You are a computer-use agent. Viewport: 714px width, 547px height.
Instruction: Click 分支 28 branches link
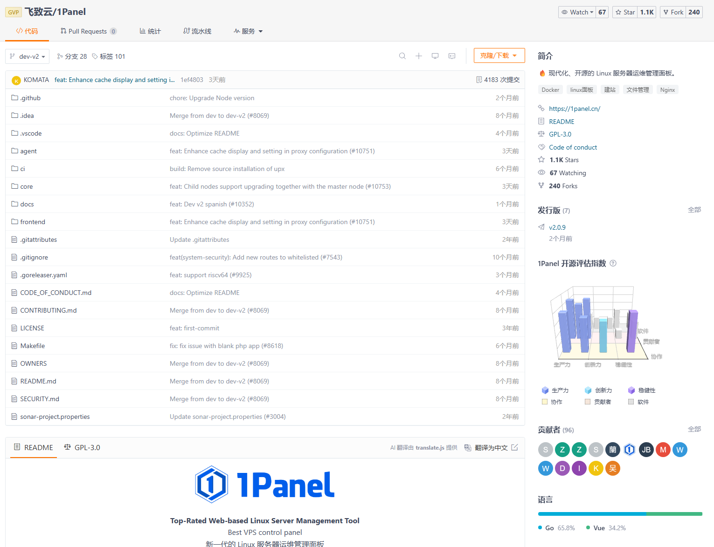(72, 56)
